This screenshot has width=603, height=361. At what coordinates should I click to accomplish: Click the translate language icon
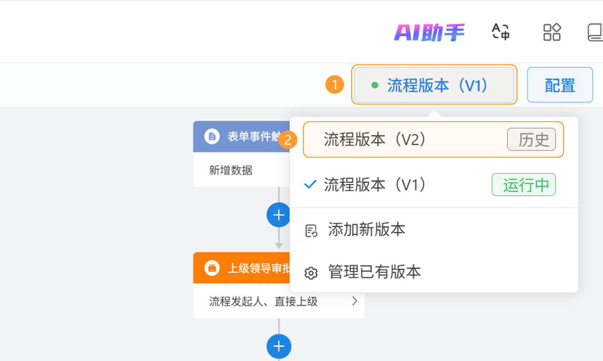pos(501,32)
